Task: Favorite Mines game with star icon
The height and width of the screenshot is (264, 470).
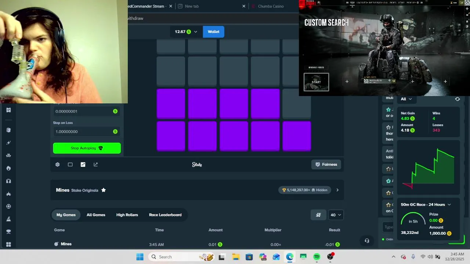Action: (x=104, y=190)
